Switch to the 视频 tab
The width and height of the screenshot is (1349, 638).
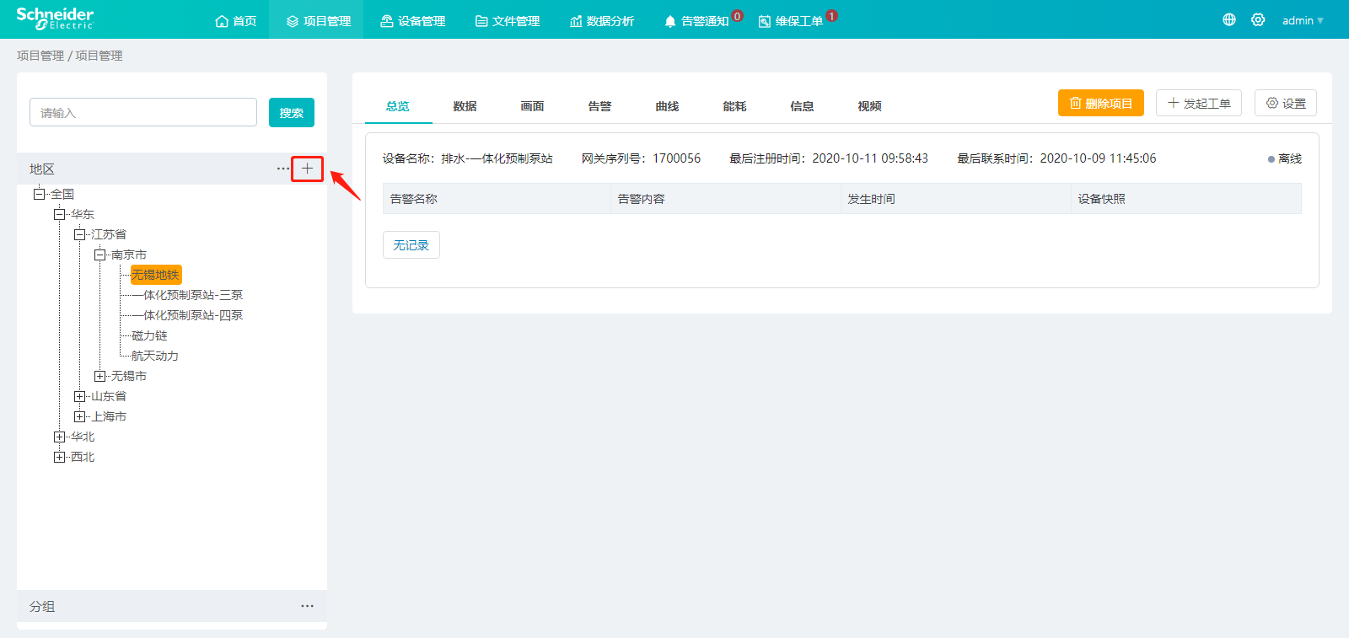869,106
